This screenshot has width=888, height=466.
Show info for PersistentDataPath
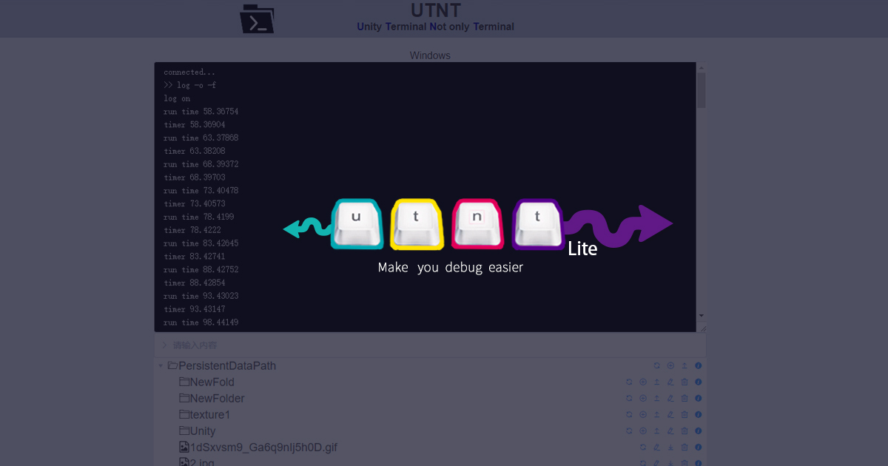(698, 365)
